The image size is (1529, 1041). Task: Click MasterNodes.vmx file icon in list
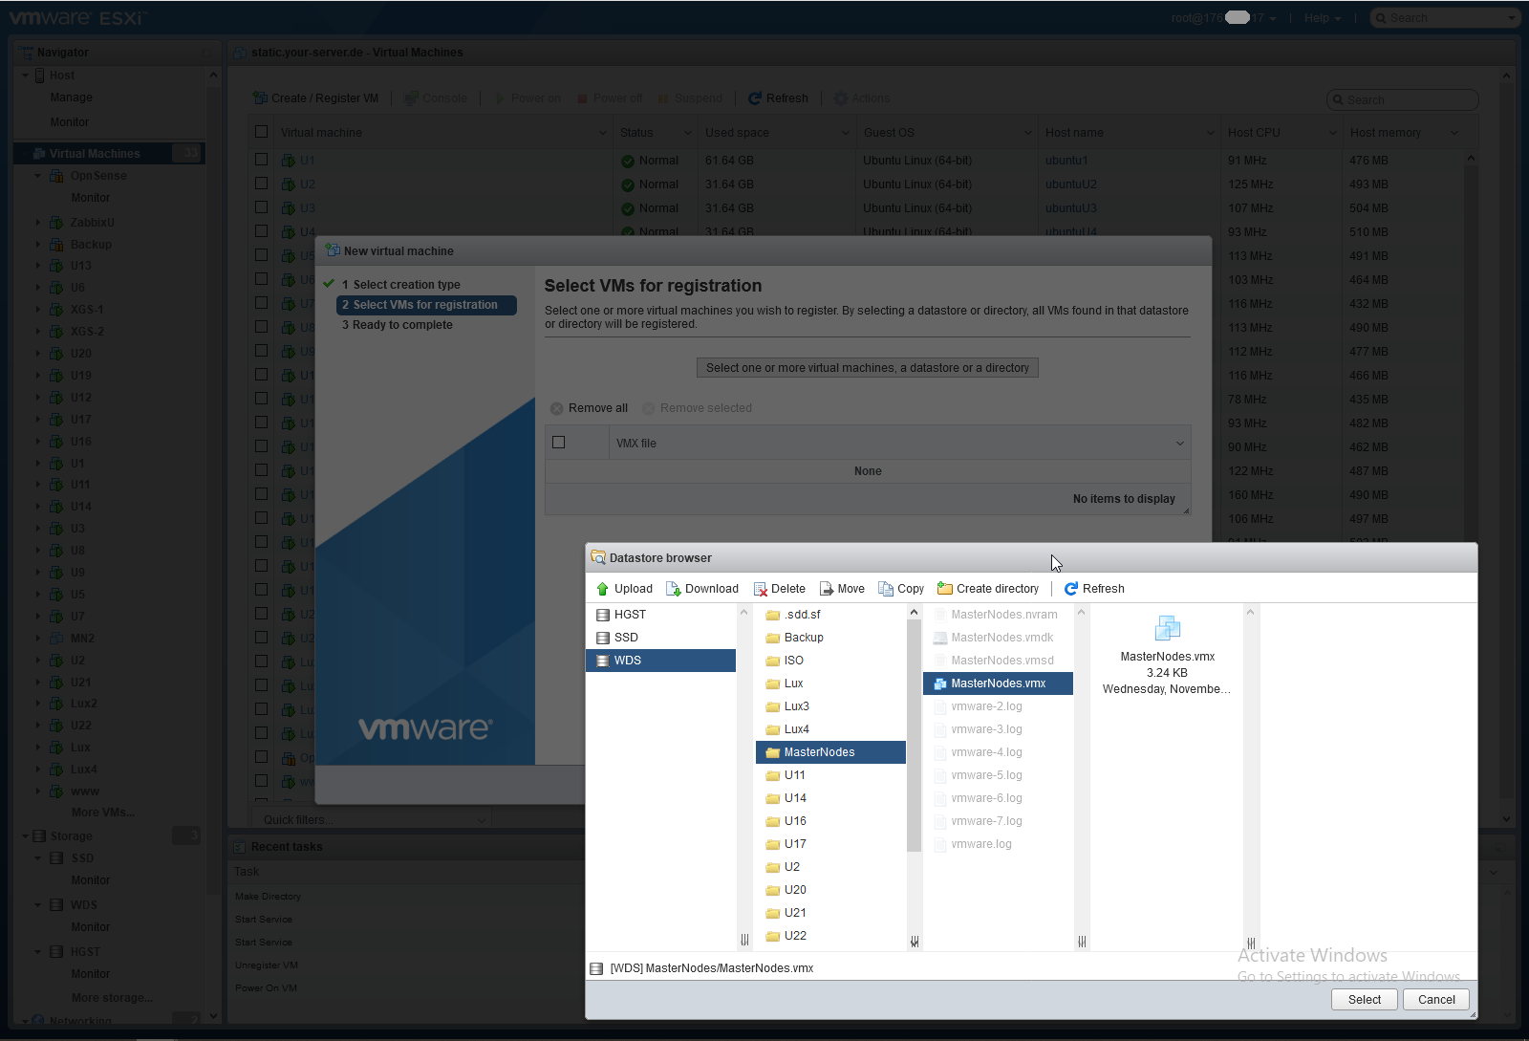[940, 683]
